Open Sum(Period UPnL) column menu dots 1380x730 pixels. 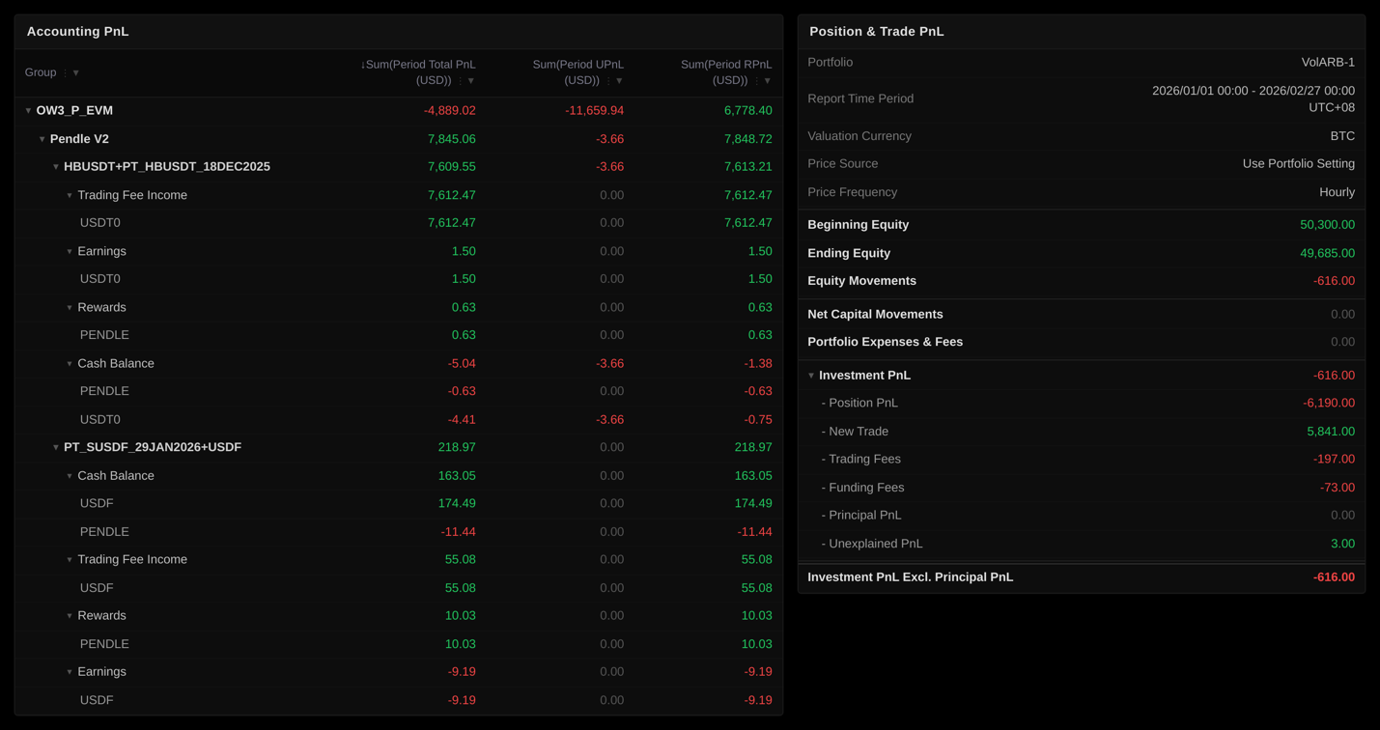point(607,81)
